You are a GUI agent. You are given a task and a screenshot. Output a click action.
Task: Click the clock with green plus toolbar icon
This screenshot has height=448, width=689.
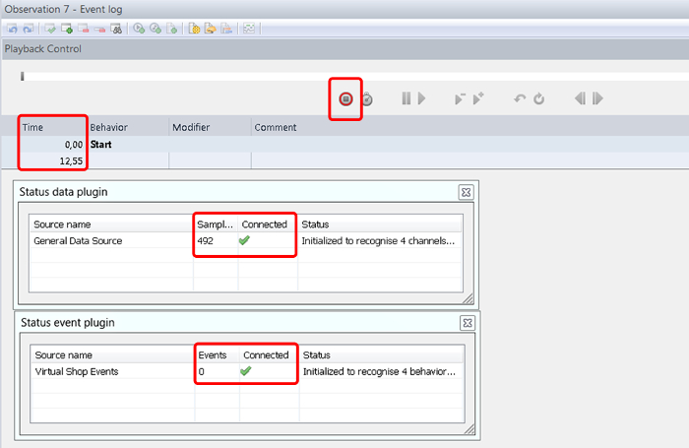pyautogui.click(x=156, y=29)
